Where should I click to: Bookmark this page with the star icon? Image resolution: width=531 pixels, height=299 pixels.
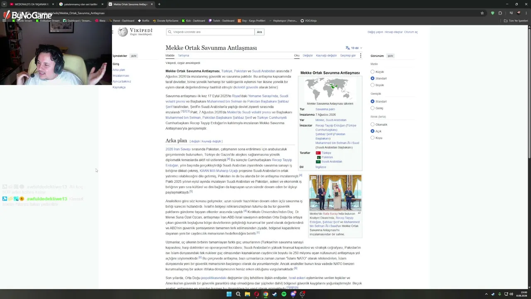click(x=482, y=13)
